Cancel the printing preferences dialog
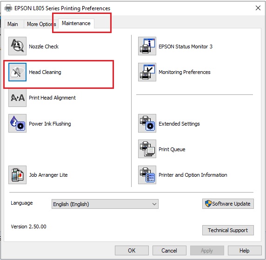 tap(169, 251)
